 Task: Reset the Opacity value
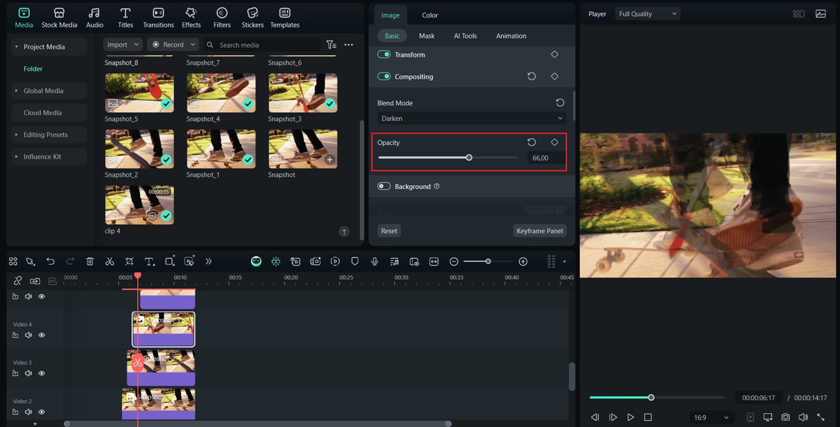[x=532, y=142]
